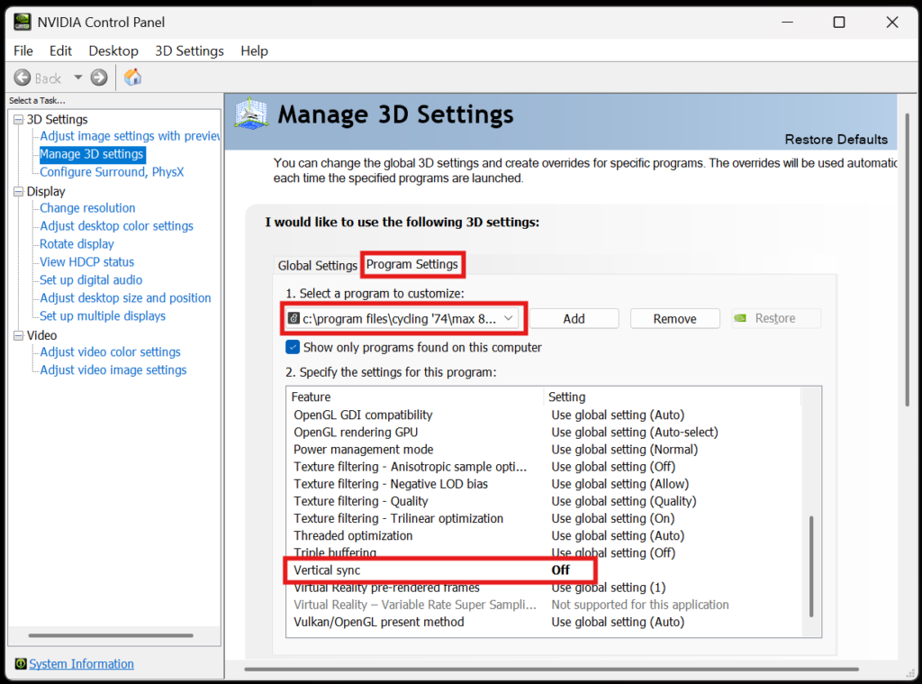
Task: Click the System Information icon
Action: coord(20,664)
